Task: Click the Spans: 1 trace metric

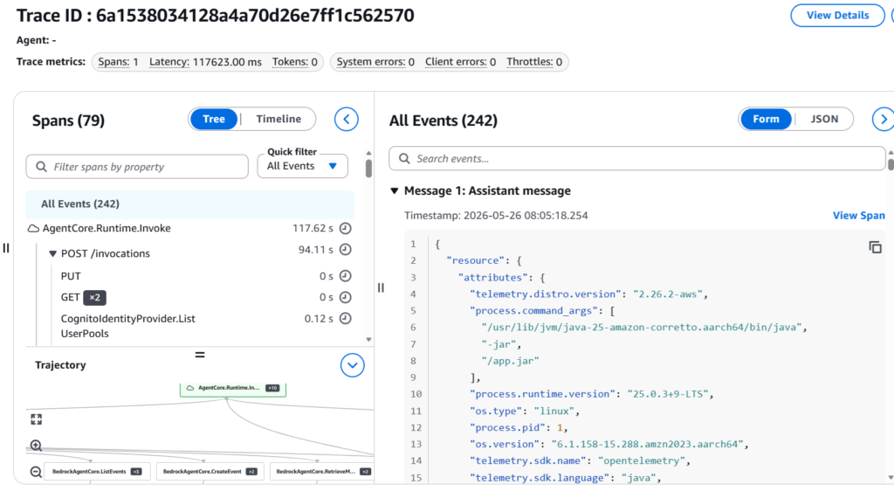Action: tap(118, 61)
